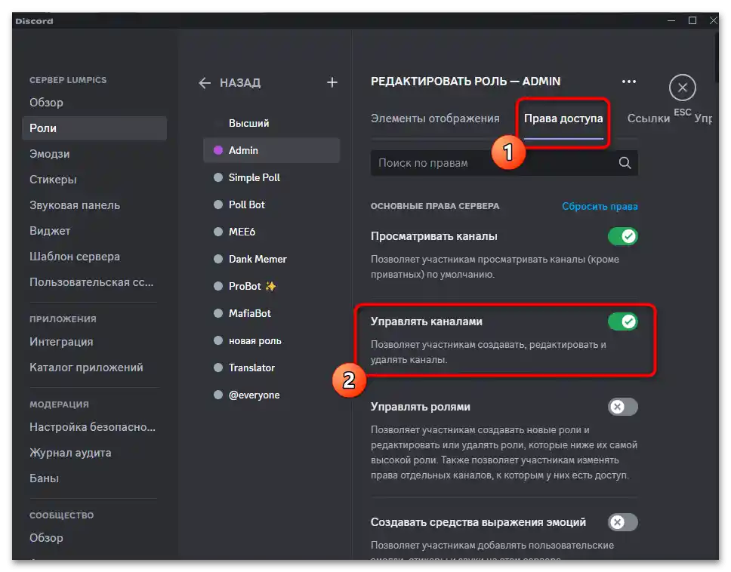This screenshot has height=572, width=731.
Task: Click the back arrow next to Назад
Action: click(x=205, y=83)
